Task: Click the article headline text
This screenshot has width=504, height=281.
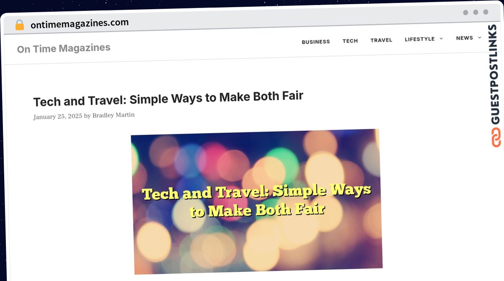Action: (168, 99)
